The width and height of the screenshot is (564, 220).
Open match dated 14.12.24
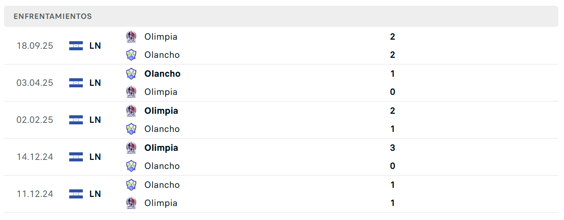tap(281, 157)
